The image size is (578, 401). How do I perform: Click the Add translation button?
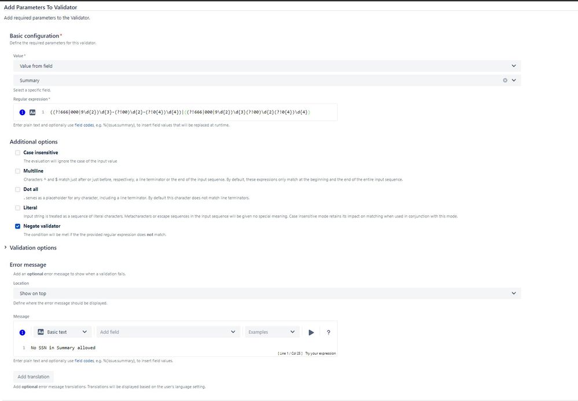(34, 377)
